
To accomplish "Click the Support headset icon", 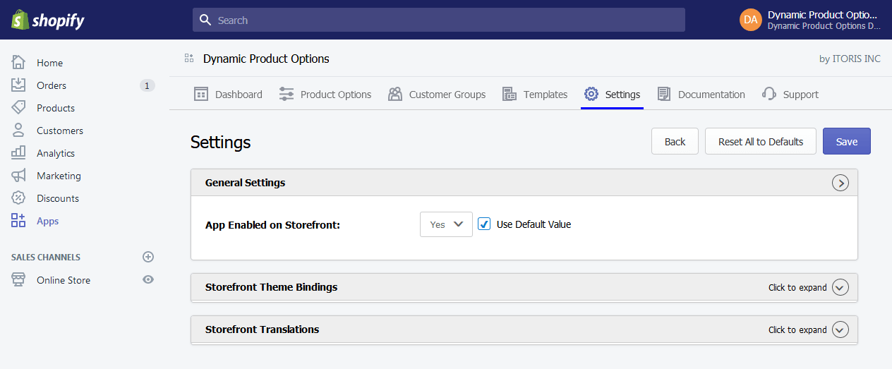I will (x=769, y=94).
